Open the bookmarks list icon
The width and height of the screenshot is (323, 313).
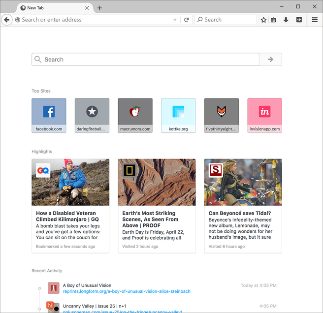coord(273,20)
